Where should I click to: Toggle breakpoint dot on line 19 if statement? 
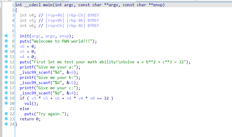tap(6, 98)
